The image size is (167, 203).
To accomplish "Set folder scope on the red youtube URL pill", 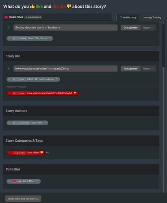I will point(17,93).
